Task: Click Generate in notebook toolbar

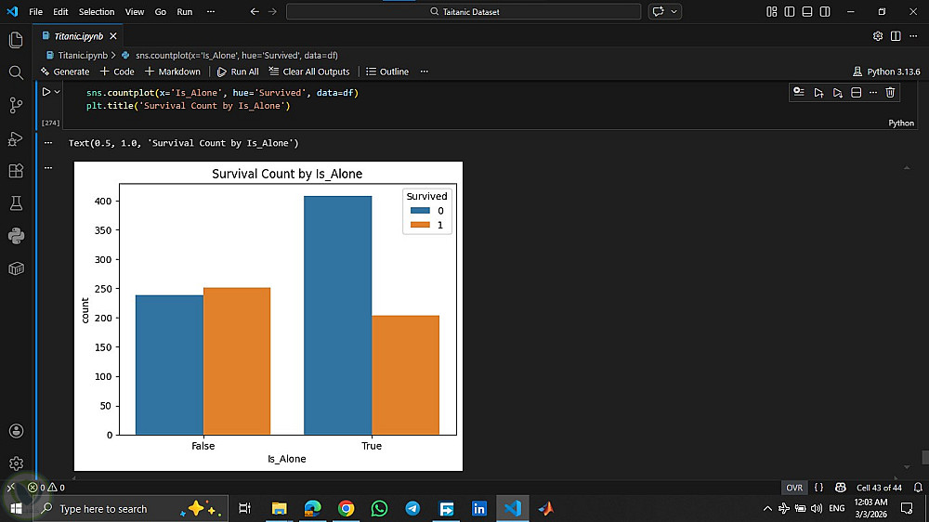Action: pyautogui.click(x=65, y=72)
